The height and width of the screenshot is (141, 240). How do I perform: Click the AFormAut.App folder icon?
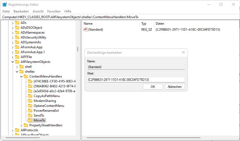coord(17,47)
